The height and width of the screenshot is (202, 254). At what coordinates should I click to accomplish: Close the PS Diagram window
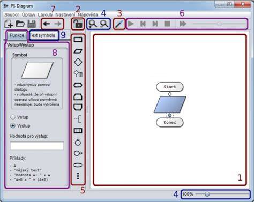pos(243,4)
